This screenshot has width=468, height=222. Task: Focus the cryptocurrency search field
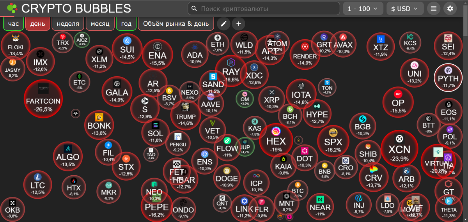[x=264, y=8]
